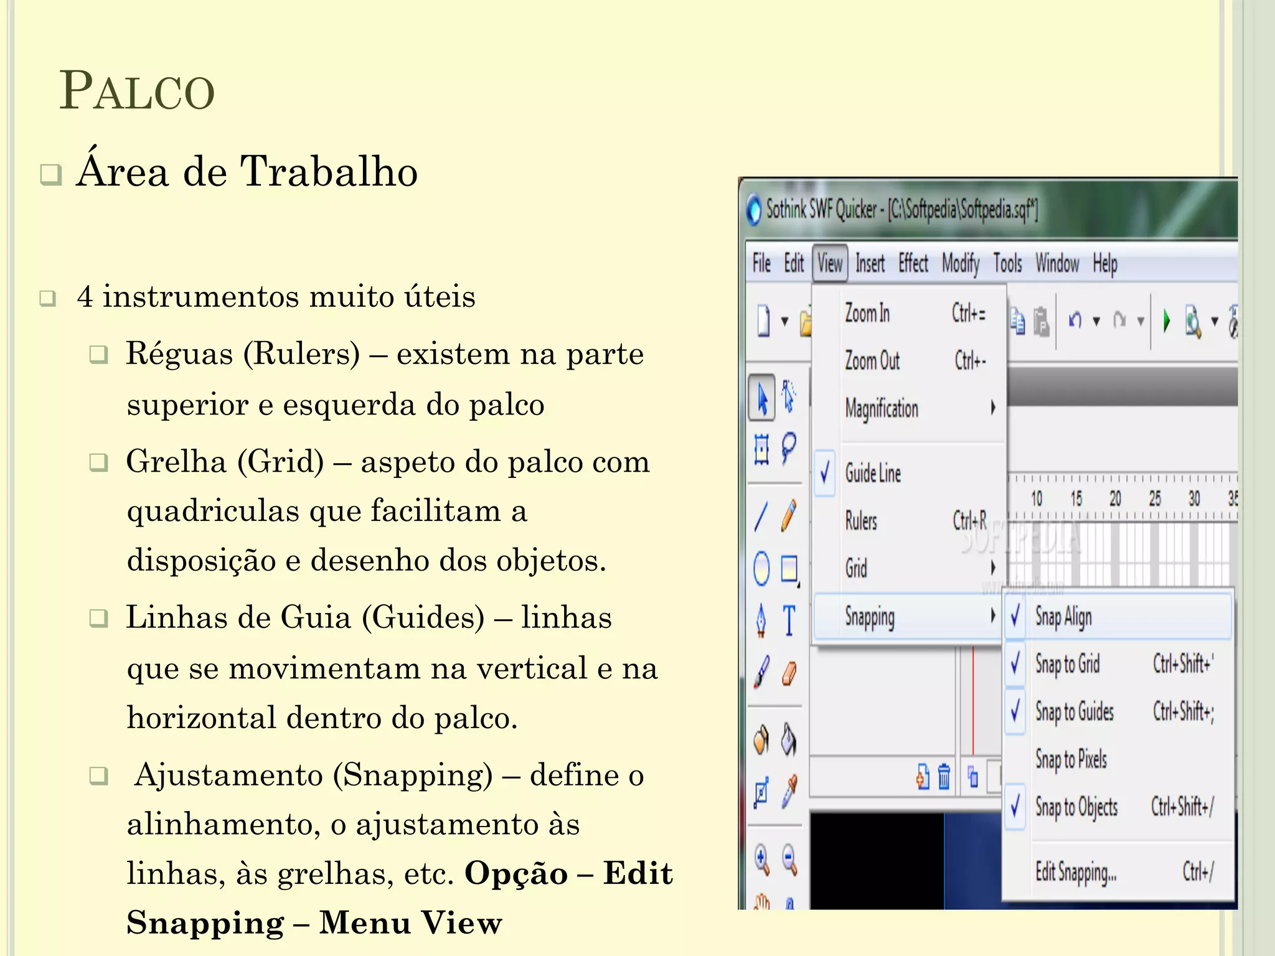1275x956 pixels.
Task: Uncheck Snap to Guides
Action: coord(1118,711)
